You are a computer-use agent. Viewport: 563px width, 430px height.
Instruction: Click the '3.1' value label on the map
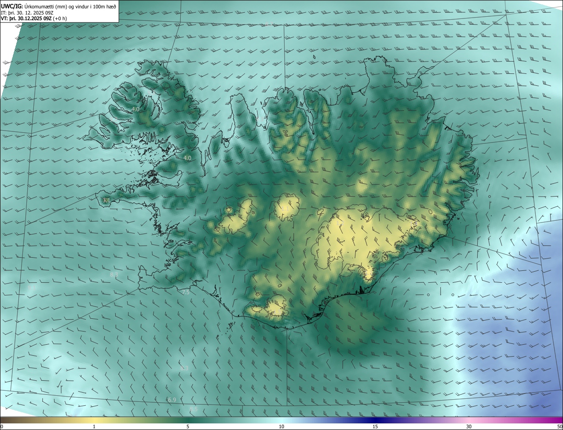point(106,200)
